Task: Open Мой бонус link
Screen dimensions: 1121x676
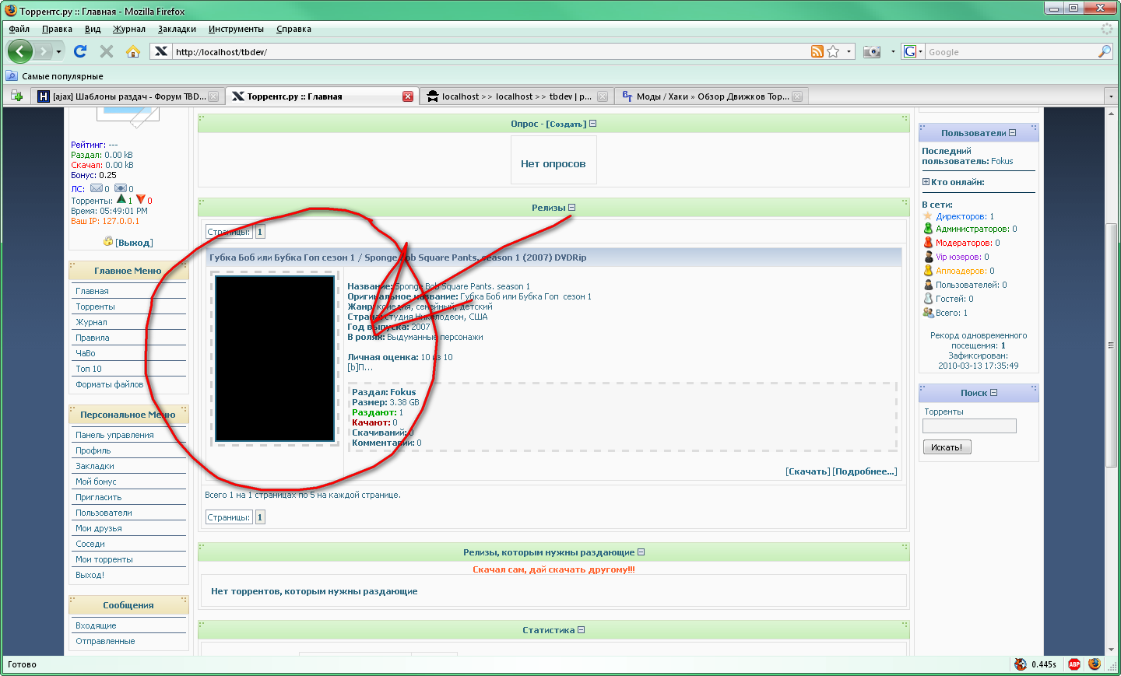Action: tap(96, 482)
